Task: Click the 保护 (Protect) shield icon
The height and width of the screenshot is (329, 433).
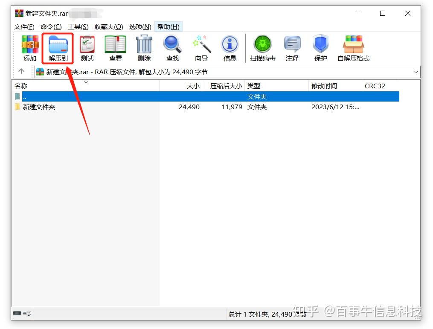Action: tap(320, 47)
